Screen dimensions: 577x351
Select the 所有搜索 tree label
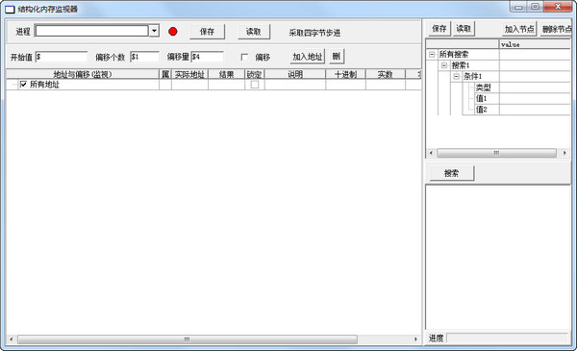[454, 55]
